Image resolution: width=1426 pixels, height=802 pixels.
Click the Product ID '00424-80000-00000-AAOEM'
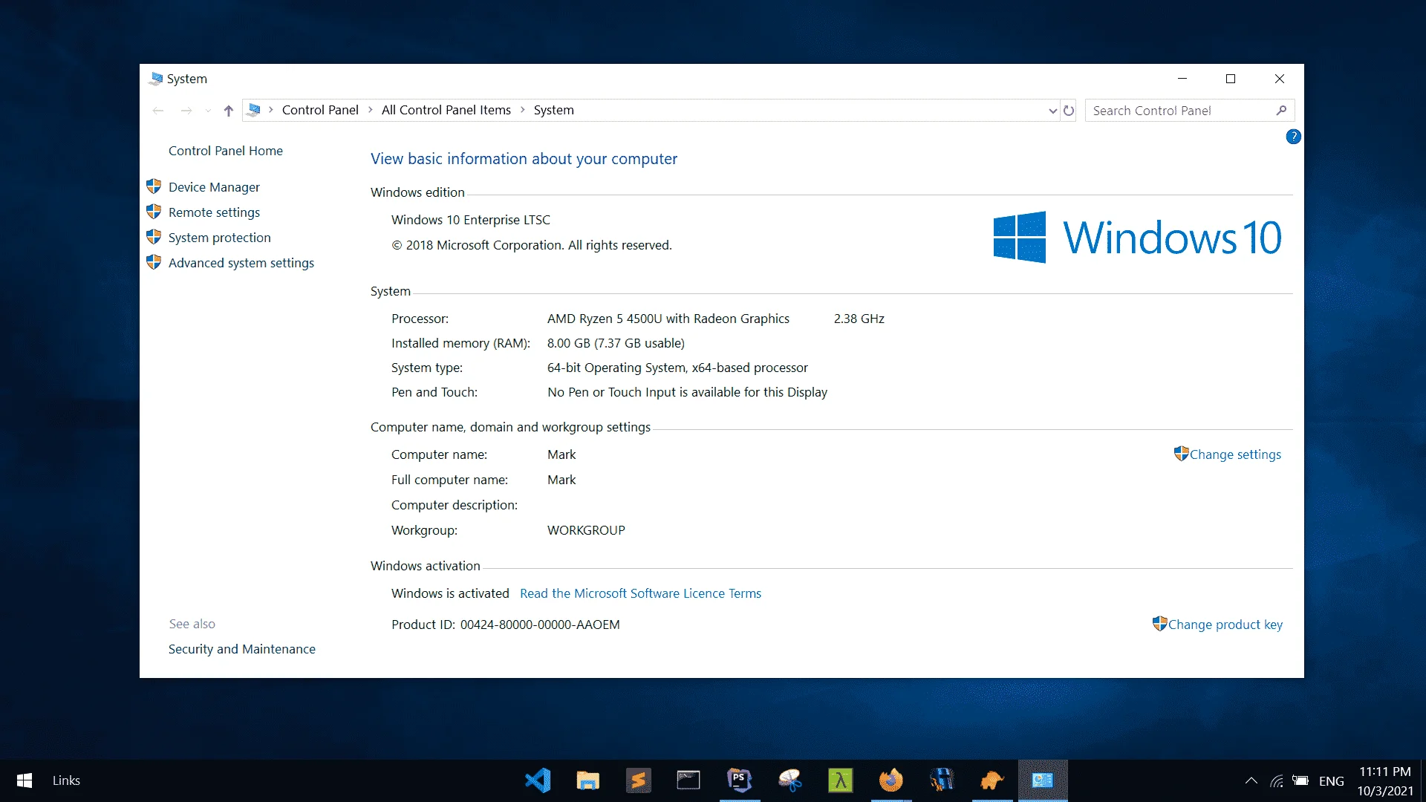coord(540,625)
